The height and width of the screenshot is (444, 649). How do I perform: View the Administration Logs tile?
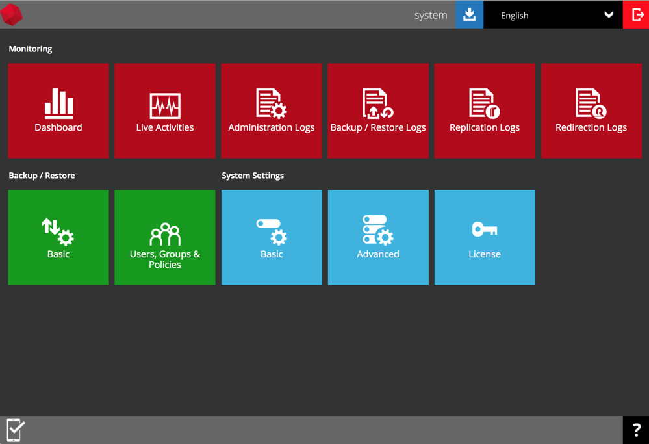[x=272, y=111]
